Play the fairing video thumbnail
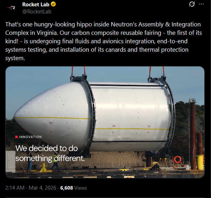Viewport: 211px width, 198px height. pyautogui.click(x=105, y=122)
